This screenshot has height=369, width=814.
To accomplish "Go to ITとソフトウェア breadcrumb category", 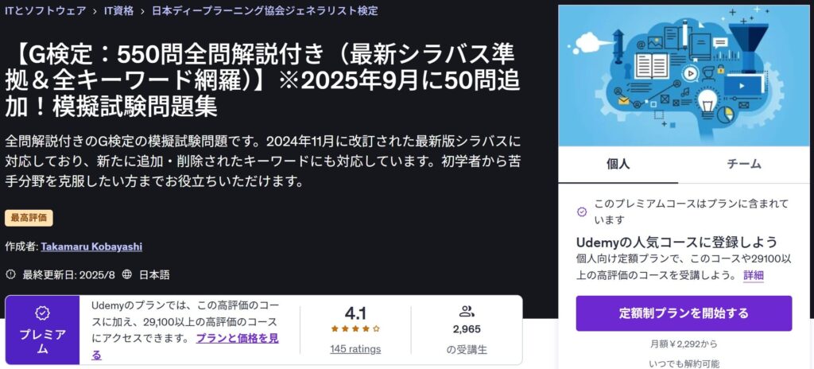I will pos(45,10).
